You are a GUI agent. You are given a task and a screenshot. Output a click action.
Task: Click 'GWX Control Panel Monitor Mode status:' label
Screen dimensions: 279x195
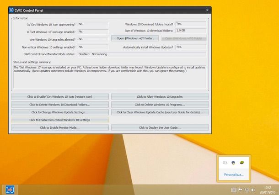pyautogui.click(x=49, y=54)
